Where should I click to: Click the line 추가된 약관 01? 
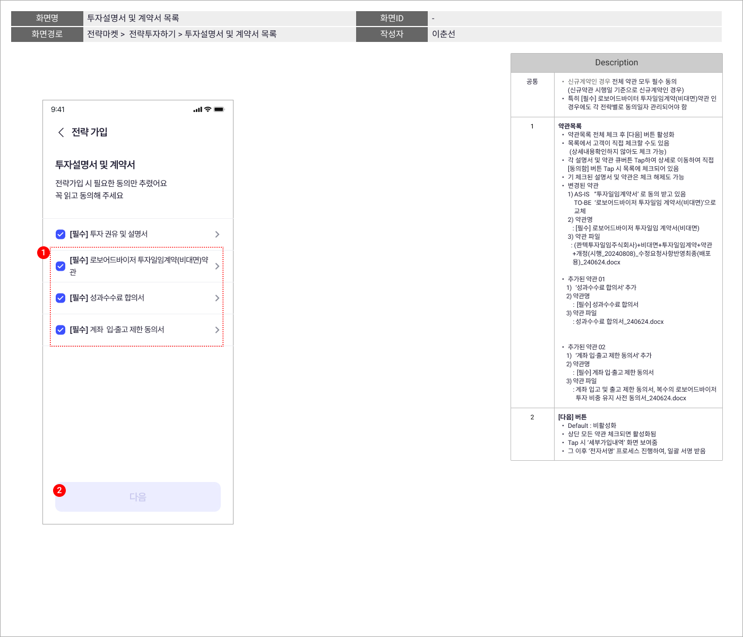click(x=586, y=279)
